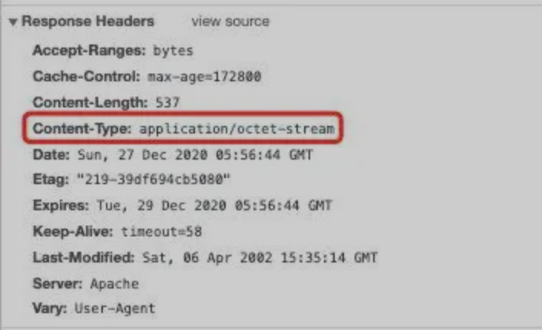
Task: Collapse the Response Headers section triangle
Action: (x=13, y=22)
